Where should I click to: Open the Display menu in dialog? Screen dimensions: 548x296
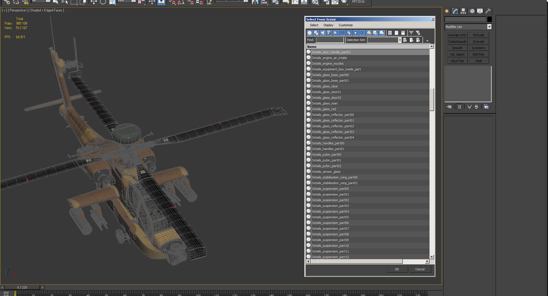(328, 25)
